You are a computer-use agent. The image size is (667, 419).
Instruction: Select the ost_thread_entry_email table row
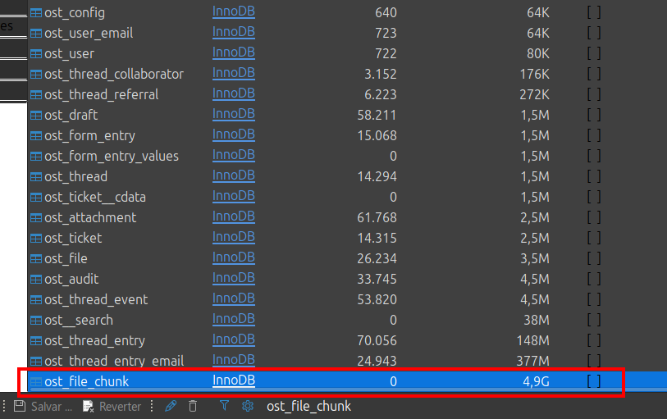click(114, 361)
